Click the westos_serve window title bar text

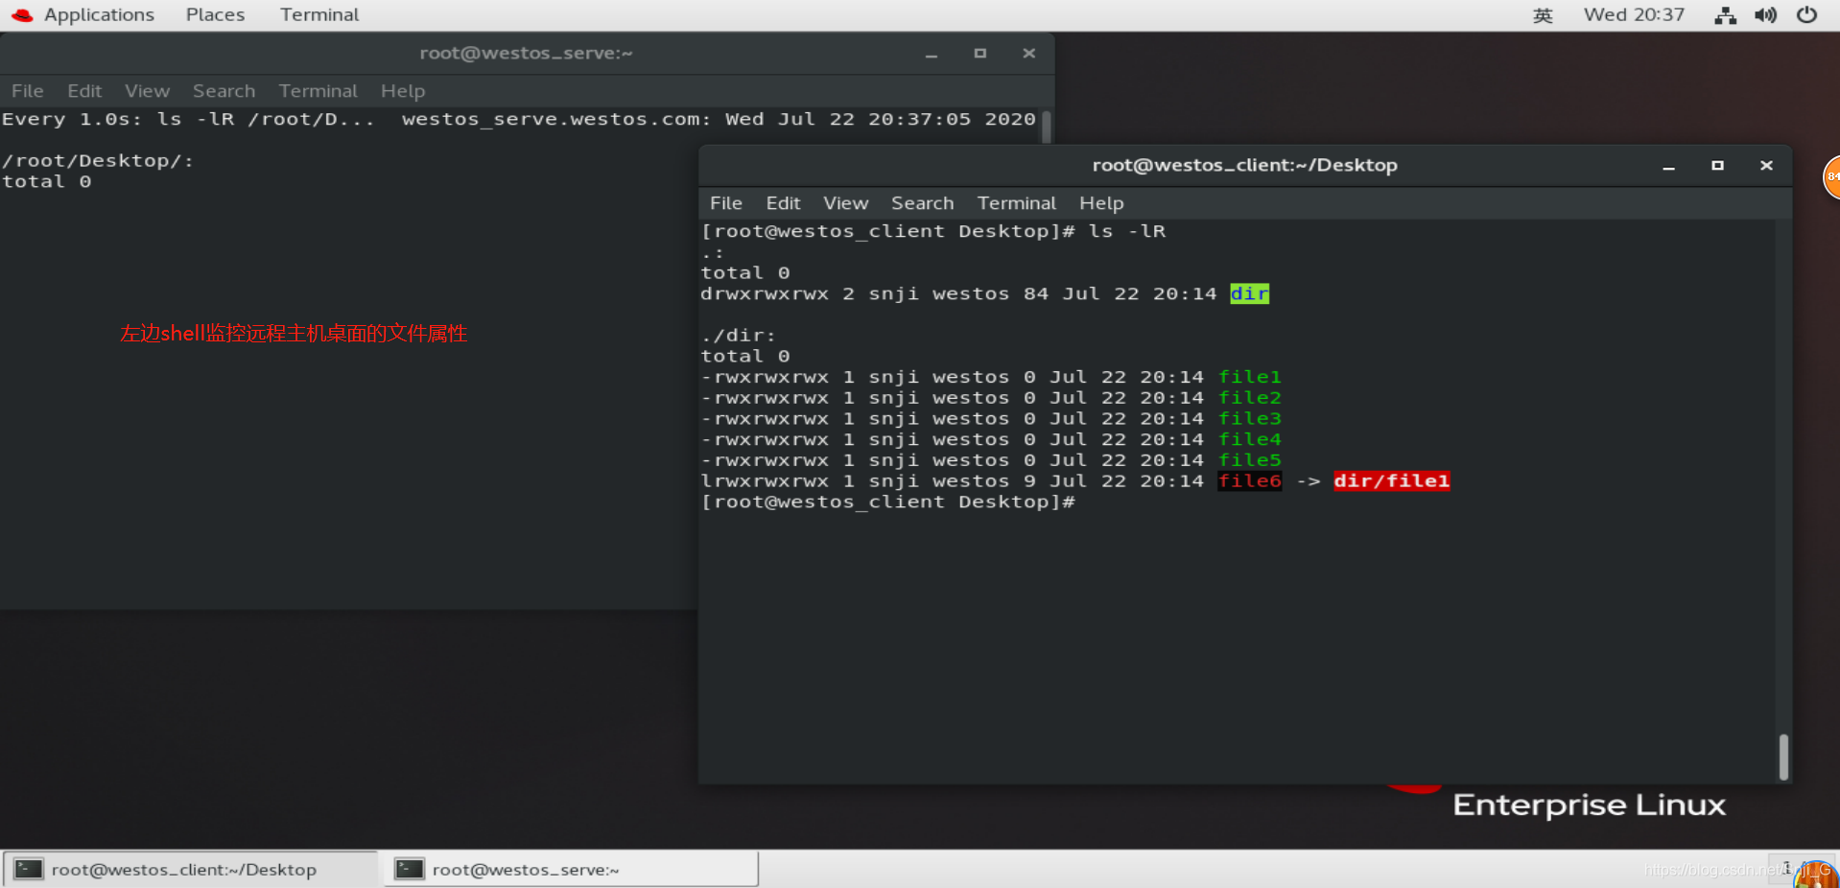pos(526,53)
